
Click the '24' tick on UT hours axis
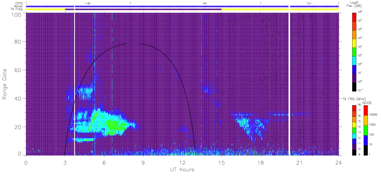click(338, 162)
